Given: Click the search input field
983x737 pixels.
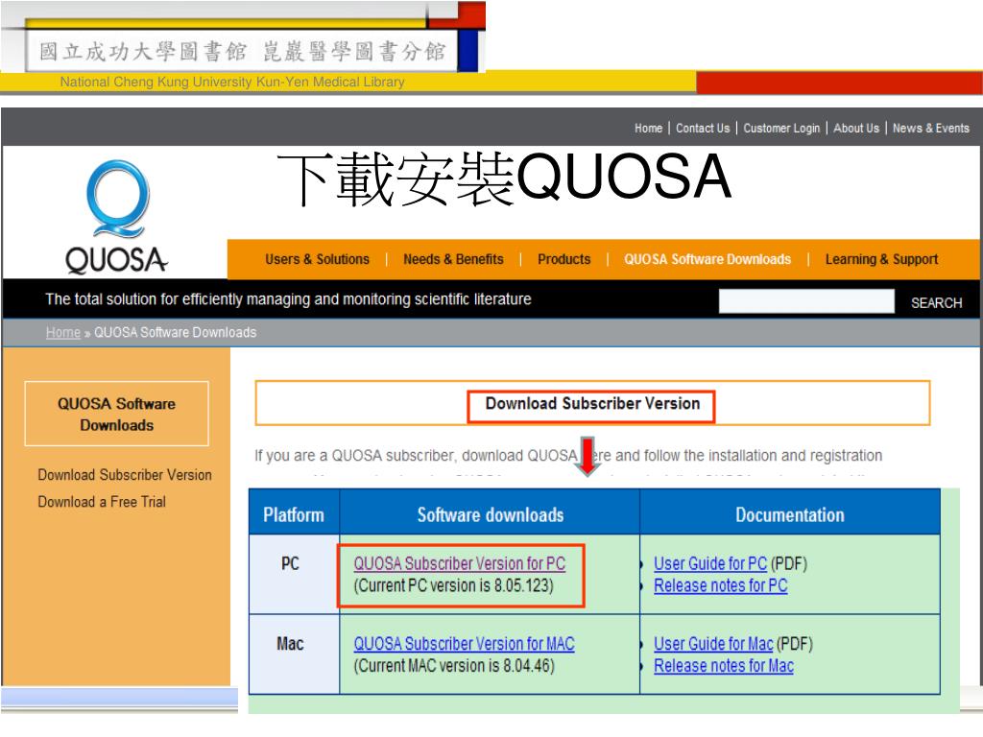Looking at the screenshot, I should 806,301.
